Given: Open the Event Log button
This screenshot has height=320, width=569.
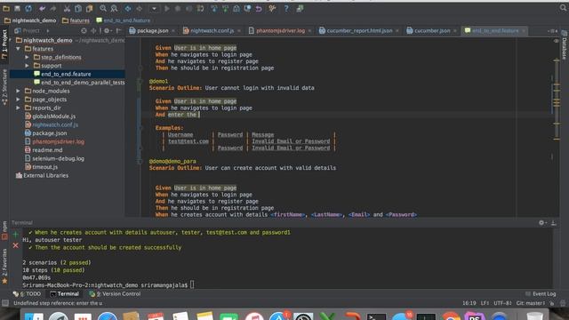Looking at the screenshot, I should click(541, 294).
